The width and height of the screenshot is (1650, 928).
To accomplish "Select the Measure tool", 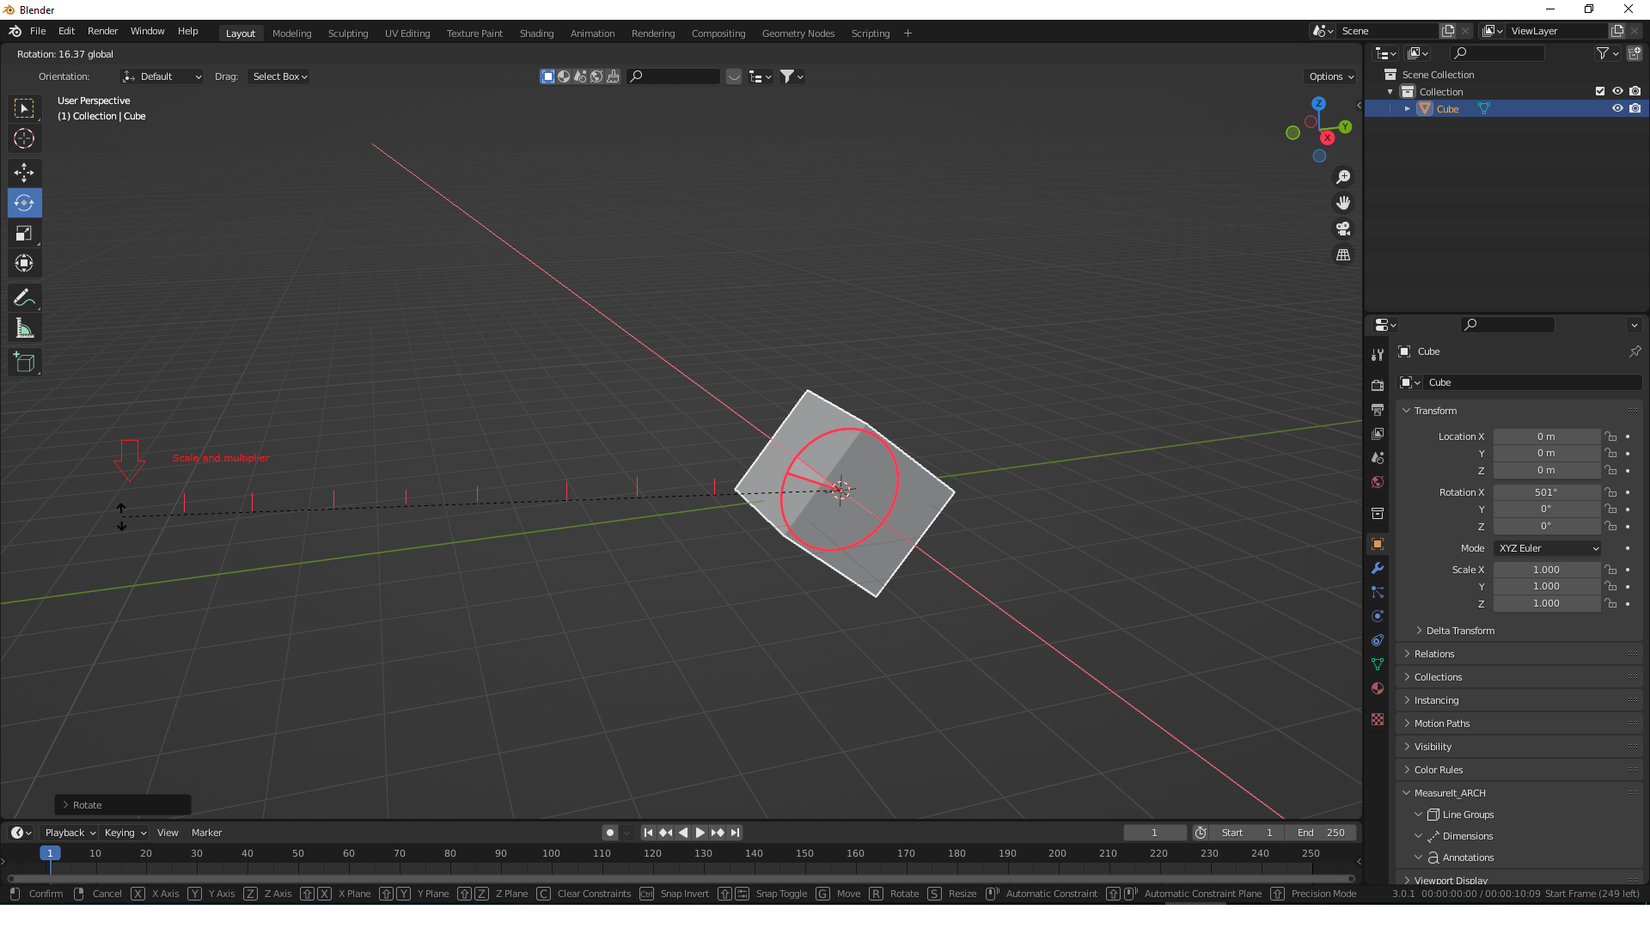I will pyautogui.click(x=24, y=328).
